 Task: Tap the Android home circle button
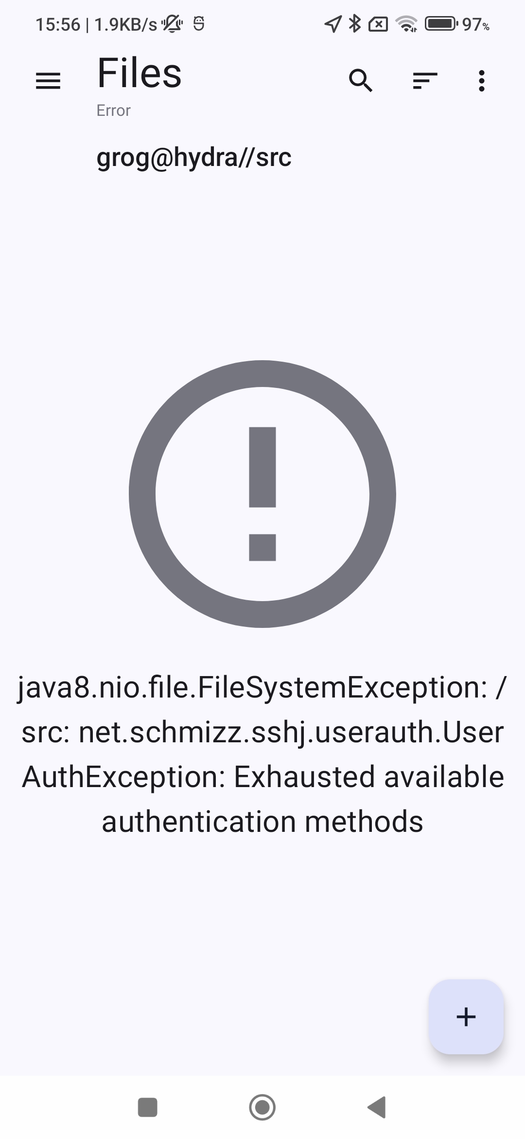click(x=262, y=1107)
